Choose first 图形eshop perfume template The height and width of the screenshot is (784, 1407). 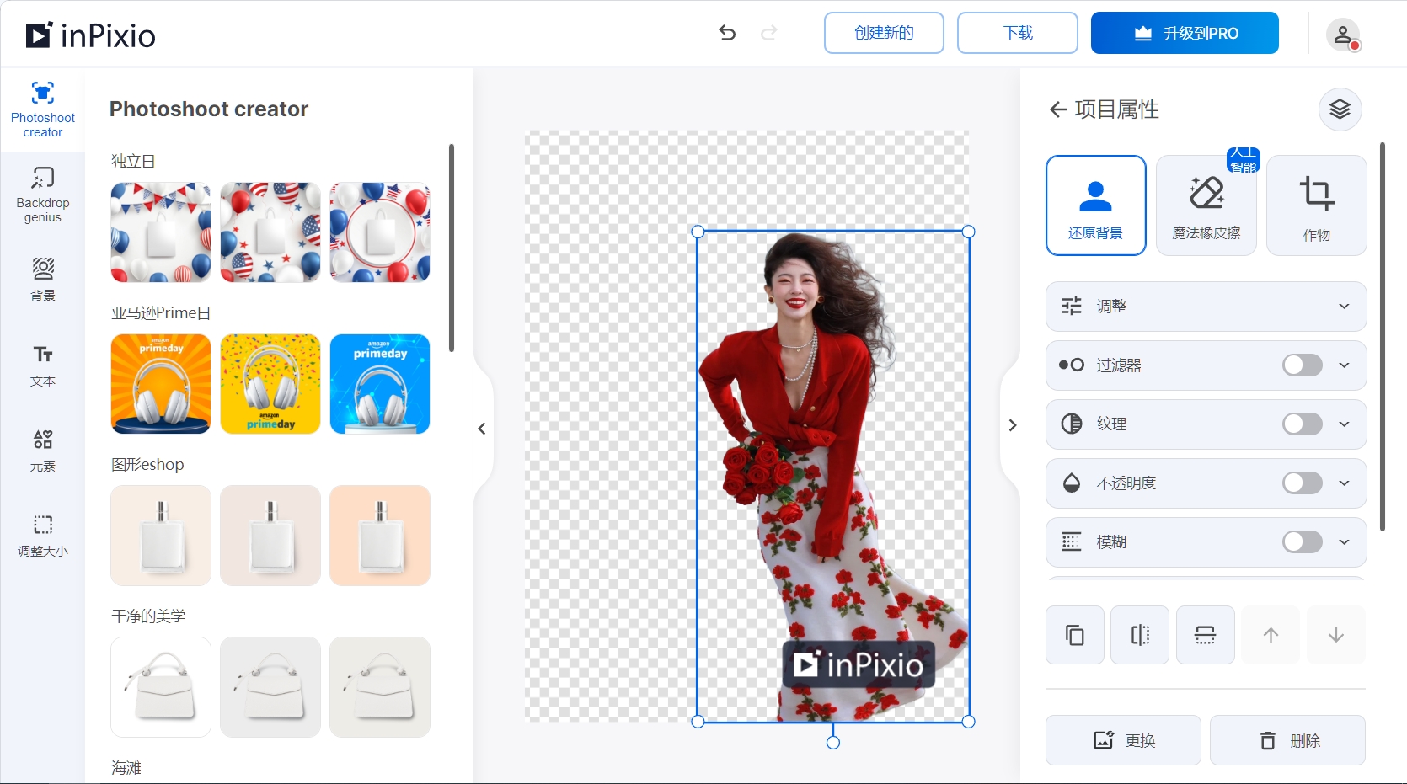tap(161, 536)
